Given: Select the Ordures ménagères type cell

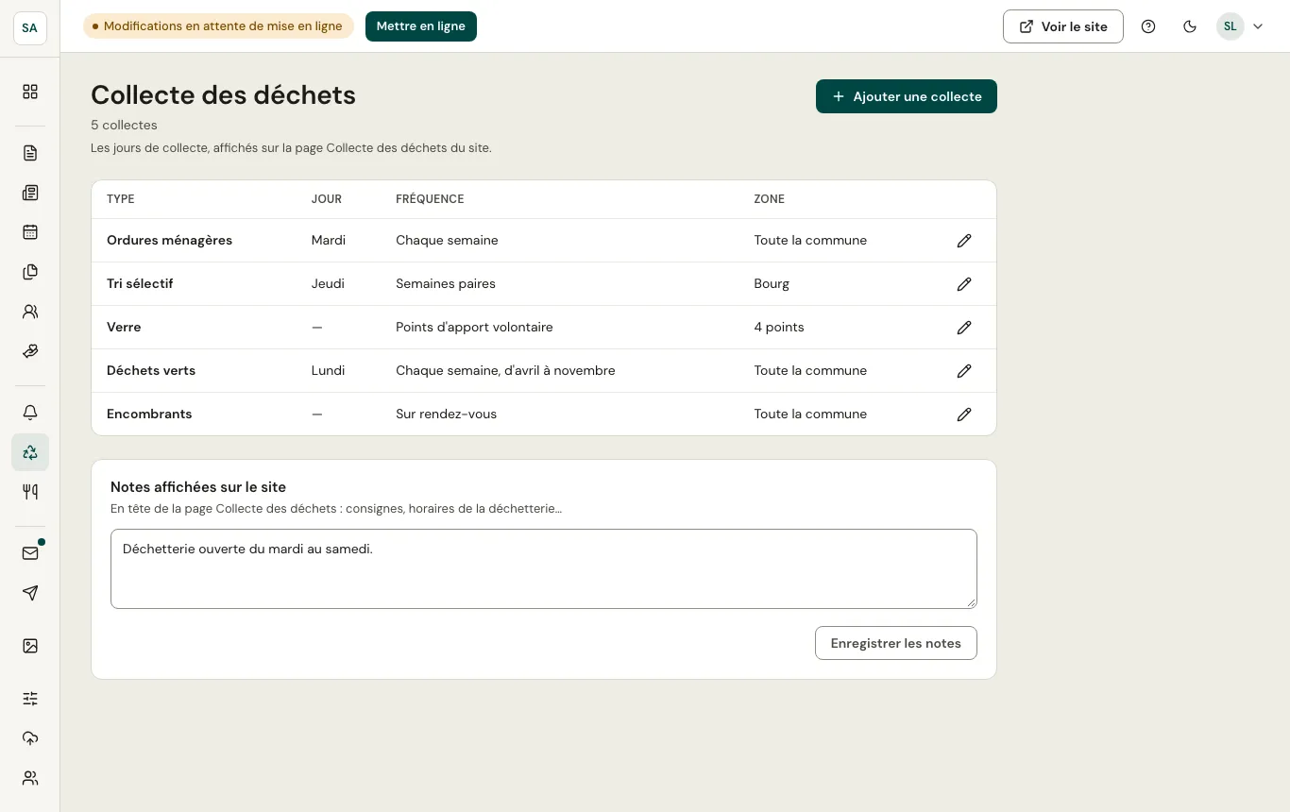Looking at the screenshot, I should click(170, 240).
